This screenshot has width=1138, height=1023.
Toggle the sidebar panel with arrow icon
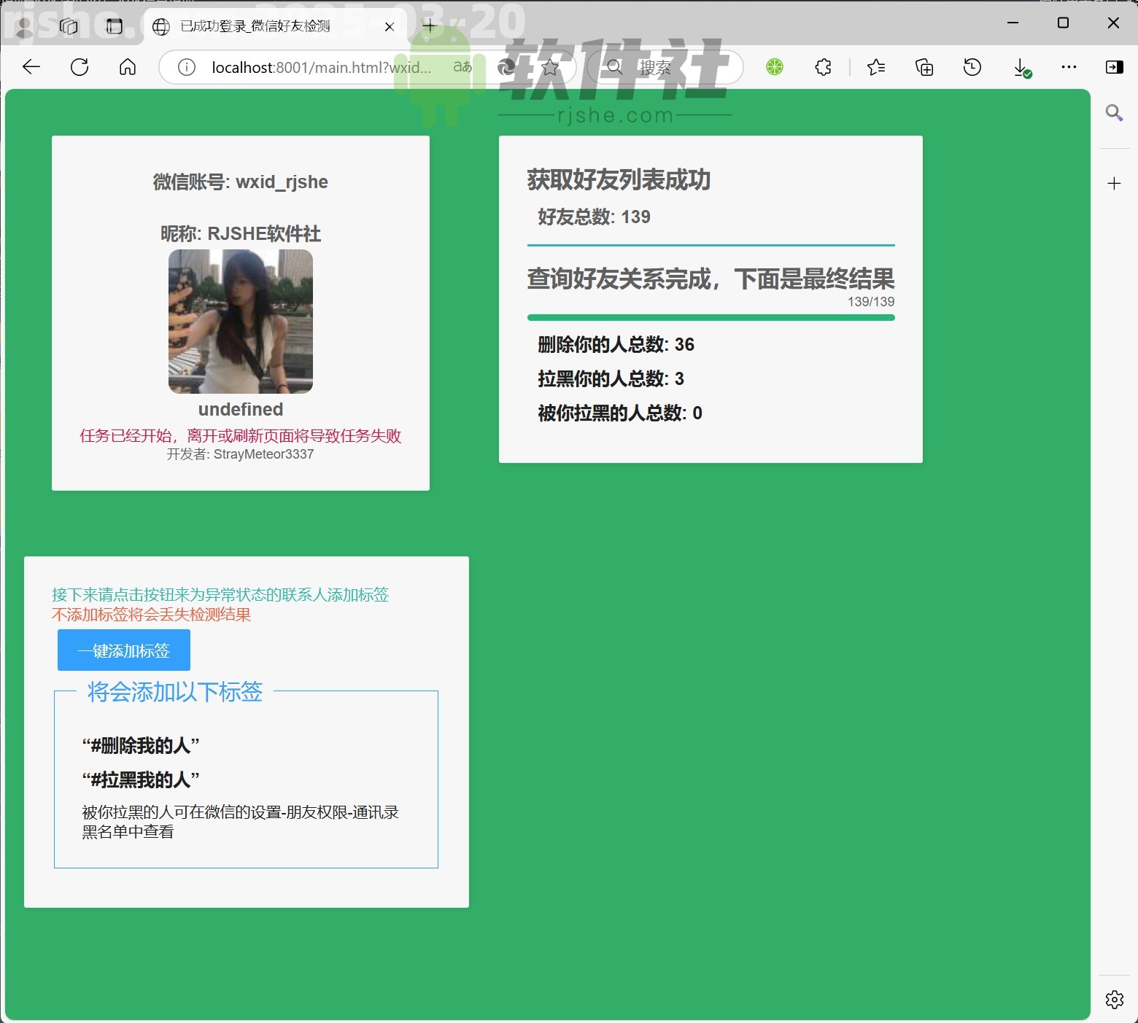[x=1114, y=67]
